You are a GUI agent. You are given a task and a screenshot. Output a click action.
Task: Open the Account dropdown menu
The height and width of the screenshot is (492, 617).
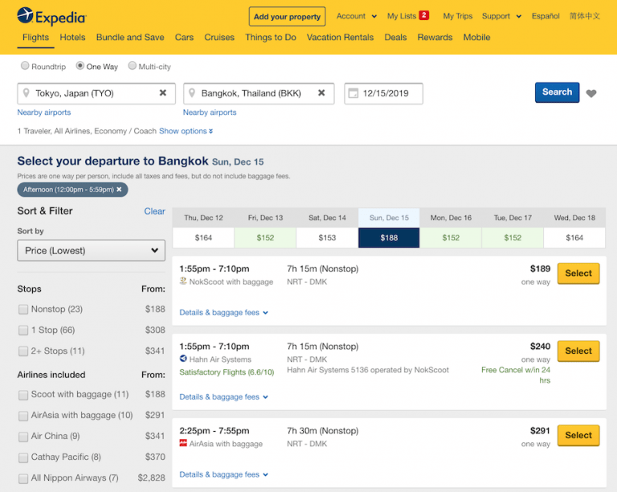(357, 16)
